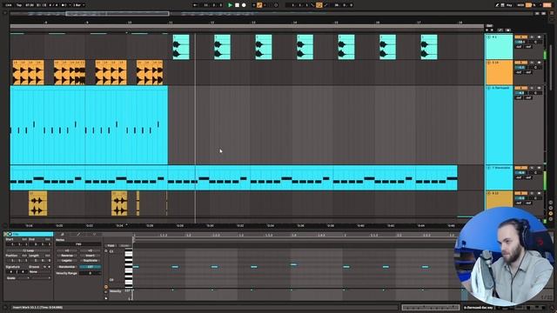Toggle the Fold button in piano roll

(x=111, y=245)
